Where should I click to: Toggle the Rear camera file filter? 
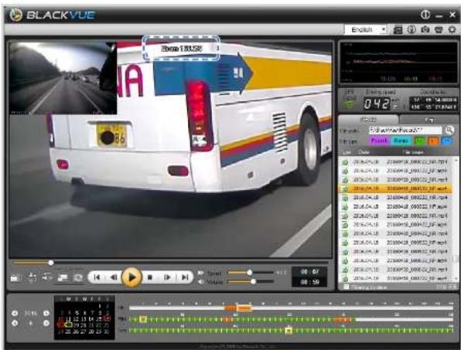(x=401, y=141)
